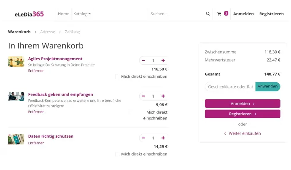The image size is (291, 170).
Task: Check 'Mich direkt einschreiben' for Daten richtig schützen
Action: [117, 154]
